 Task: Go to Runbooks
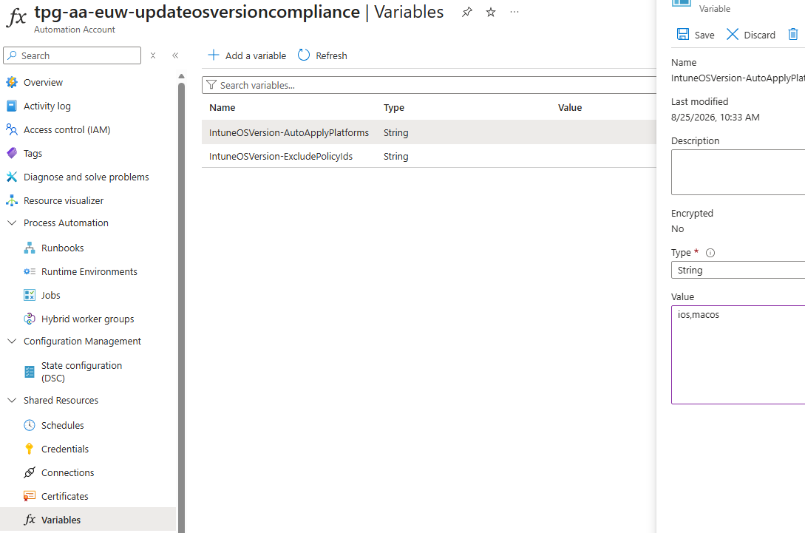[63, 248]
